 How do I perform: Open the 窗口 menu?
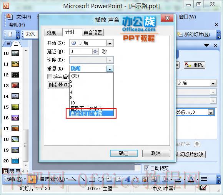pos(187,17)
